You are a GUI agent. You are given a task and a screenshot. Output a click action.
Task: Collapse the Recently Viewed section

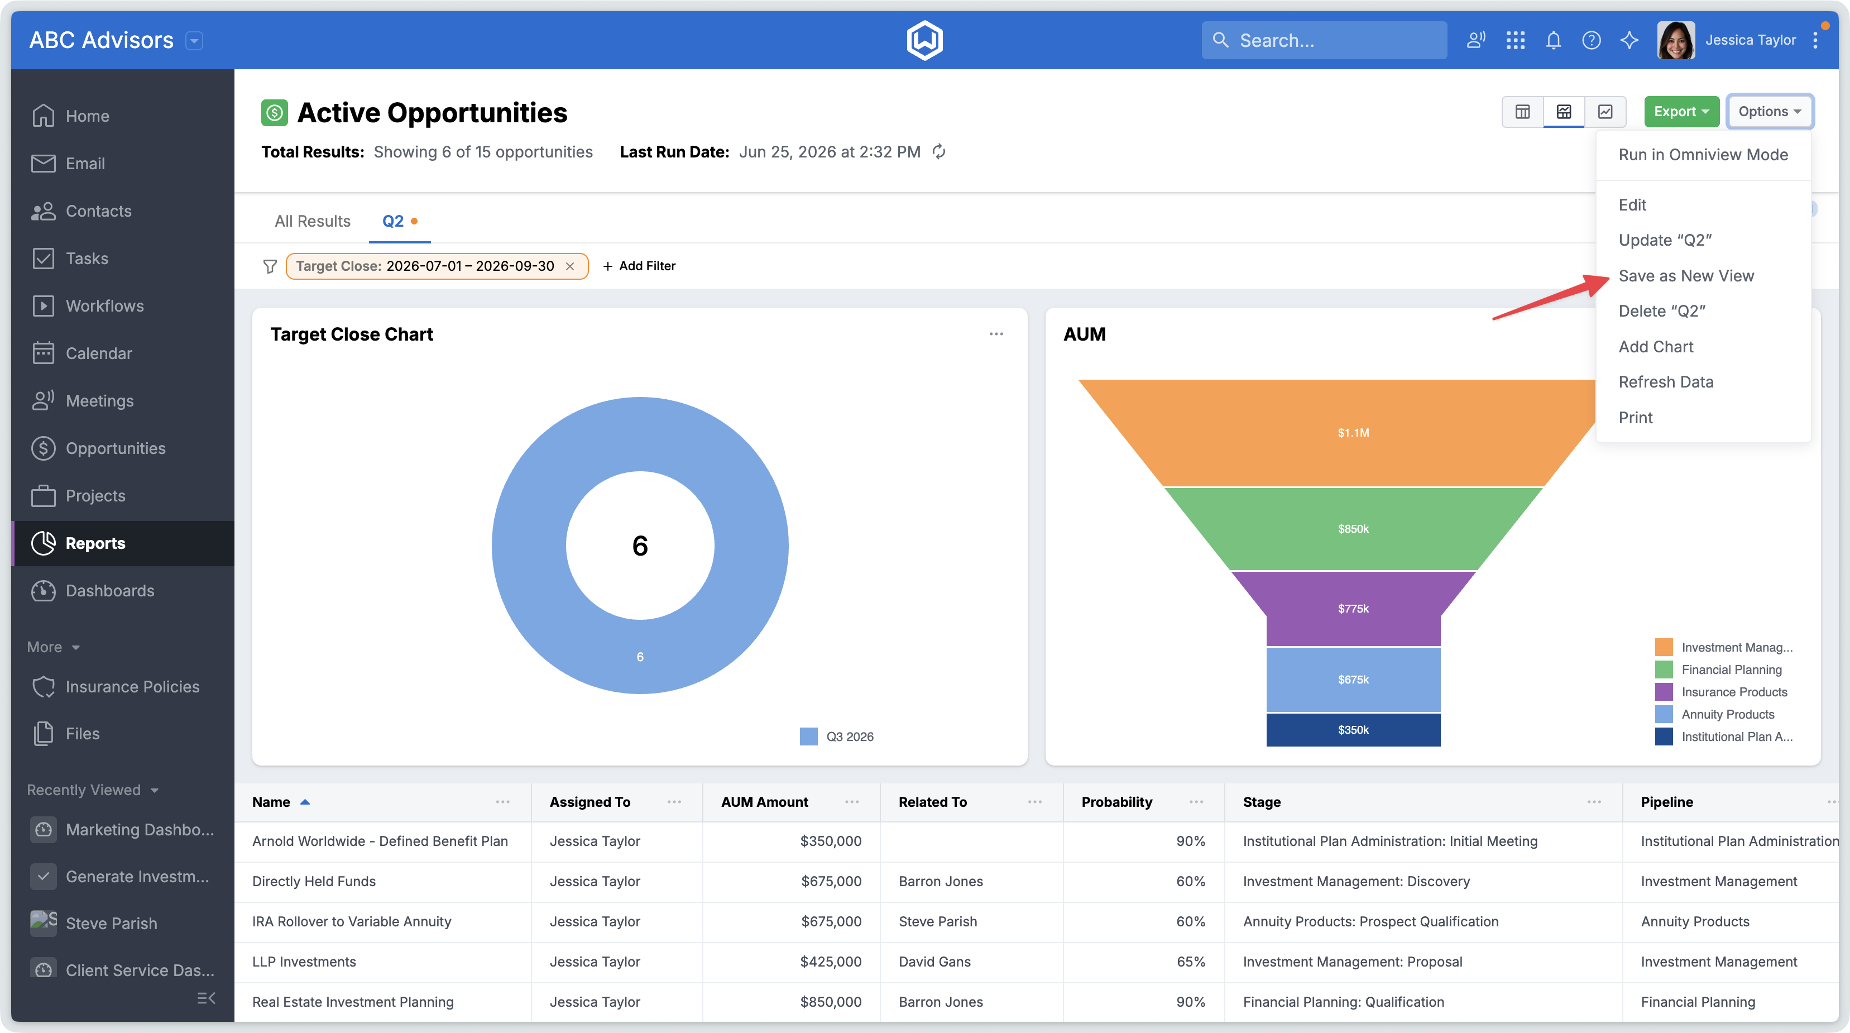point(92,790)
